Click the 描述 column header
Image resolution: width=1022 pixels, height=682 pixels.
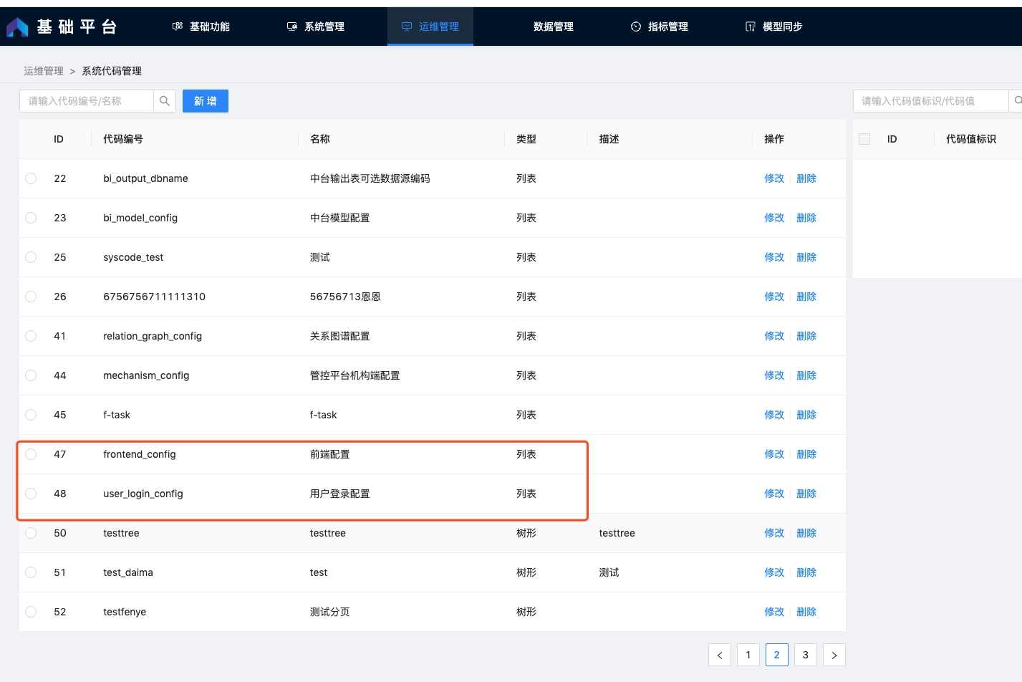tap(609, 139)
